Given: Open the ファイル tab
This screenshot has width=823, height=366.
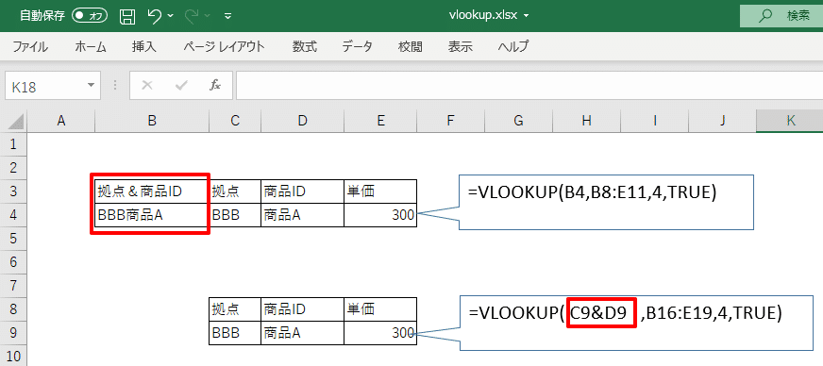Looking at the screenshot, I should (x=30, y=47).
